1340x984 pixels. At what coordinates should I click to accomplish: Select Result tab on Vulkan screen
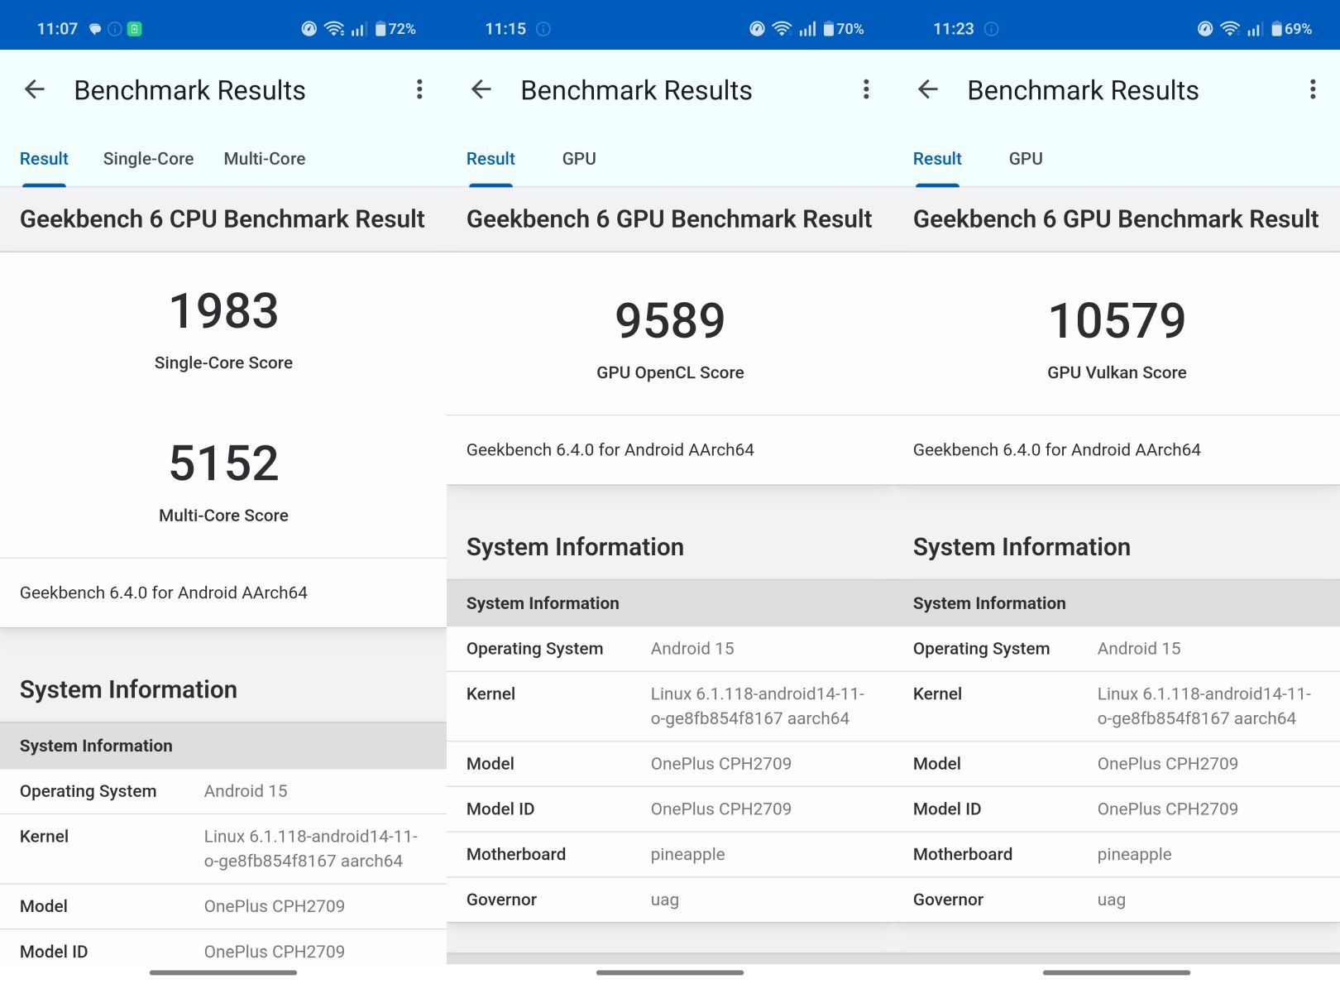pyautogui.click(x=937, y=159)
